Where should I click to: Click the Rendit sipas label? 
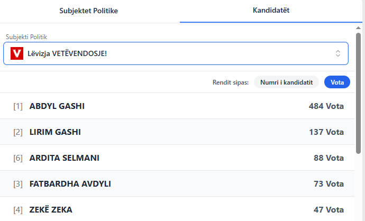231,82
